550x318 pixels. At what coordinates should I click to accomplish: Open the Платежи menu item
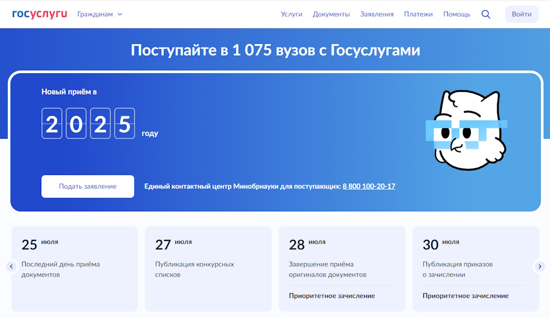(x=418, y=14)
